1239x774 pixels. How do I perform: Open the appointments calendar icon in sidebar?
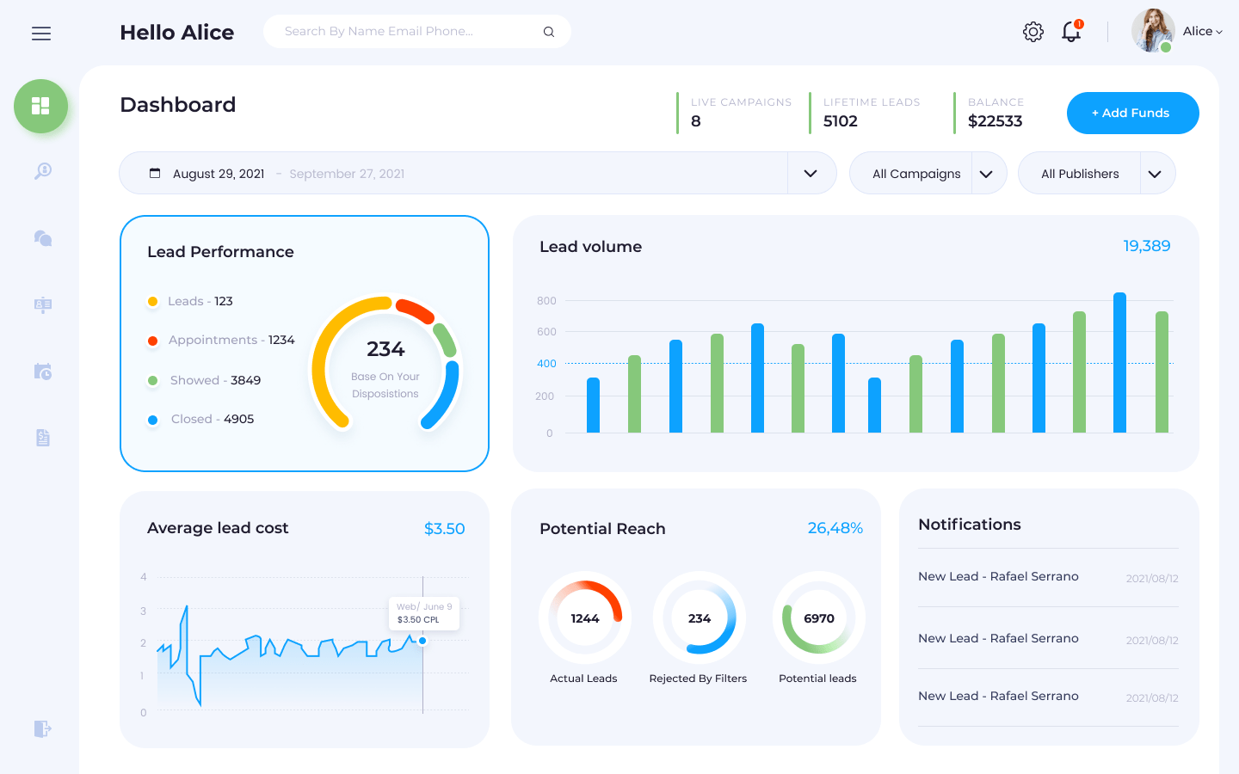(x=41, y=371)
